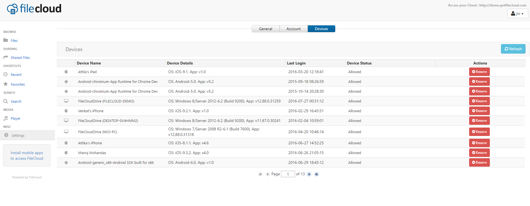Click details text OS: Android-6.0, App: v1.0
The image size is (530, 206).
(x=191, y=162)
